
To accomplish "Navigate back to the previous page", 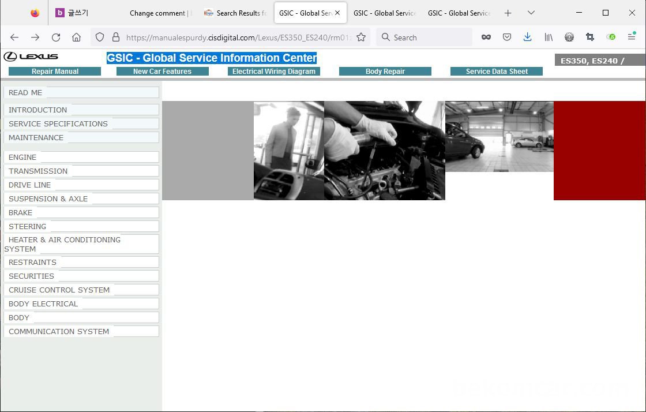I will 14,37.
